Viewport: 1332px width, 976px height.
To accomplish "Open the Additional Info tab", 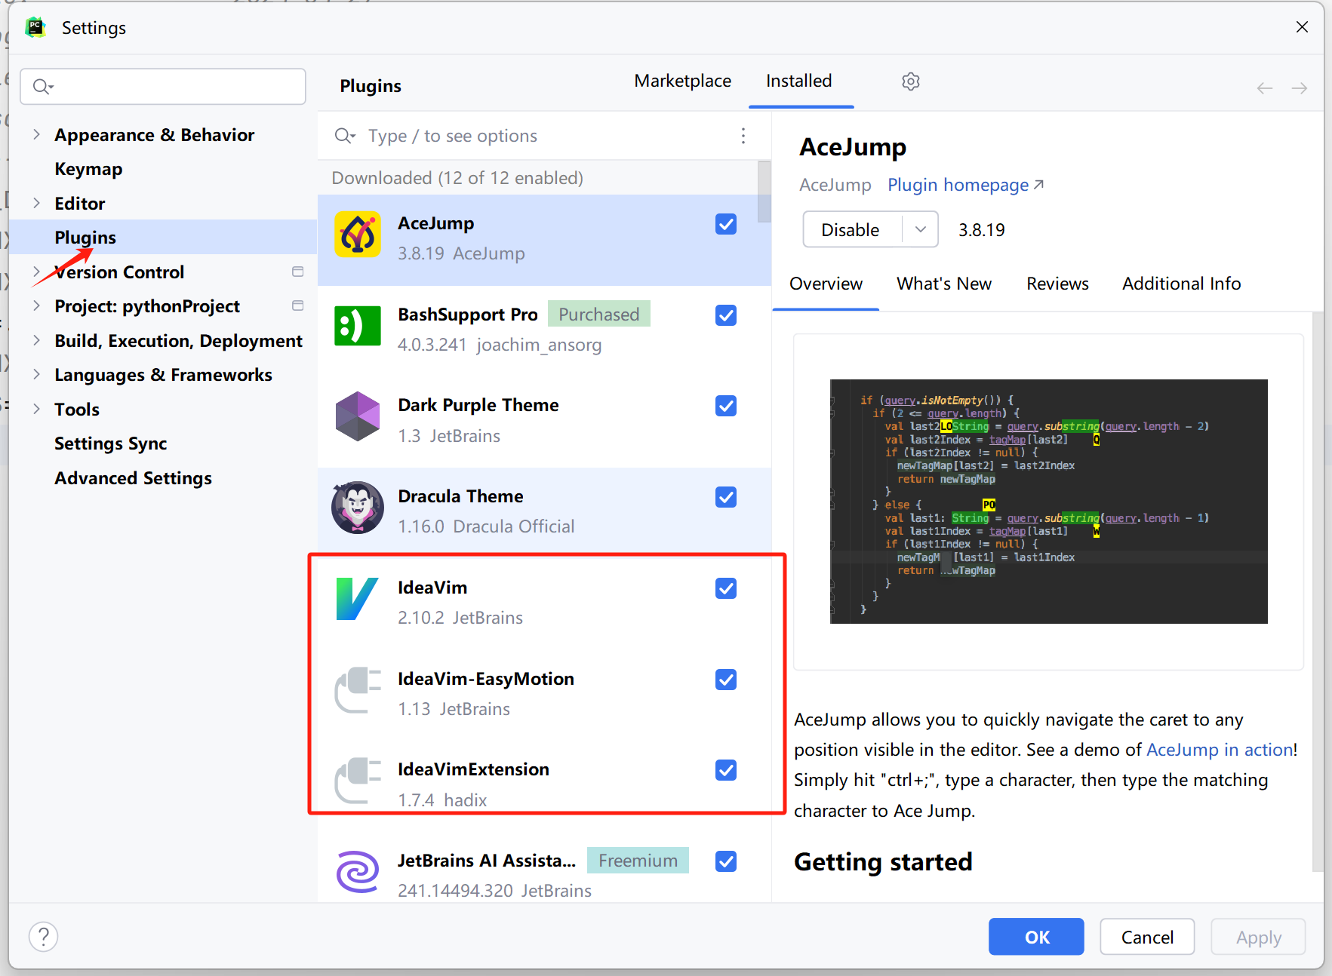I will [1181, 284].
